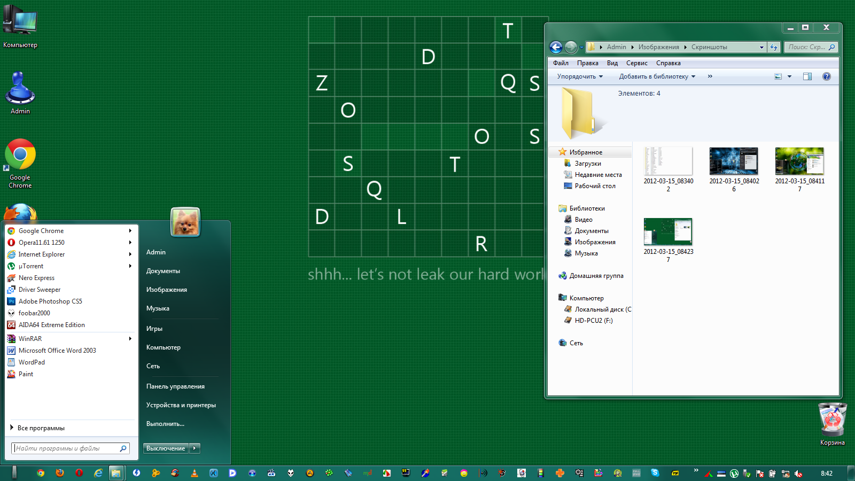The width and height of the screenshot is (855, 481).
Task: Open Панель управления from Start menu
Action: [175, 386]
